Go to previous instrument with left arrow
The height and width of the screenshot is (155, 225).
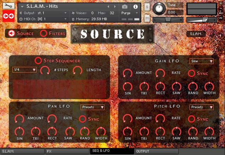coord(108,7)
